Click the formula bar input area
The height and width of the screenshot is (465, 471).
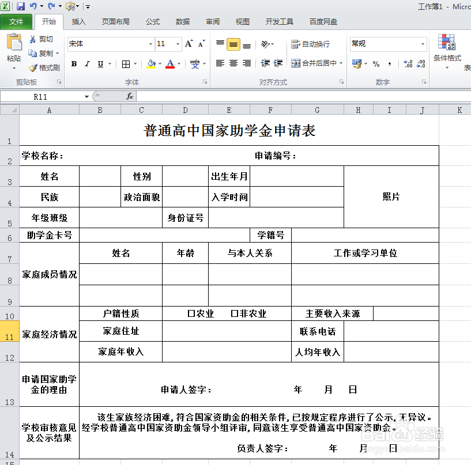(303, 97)
